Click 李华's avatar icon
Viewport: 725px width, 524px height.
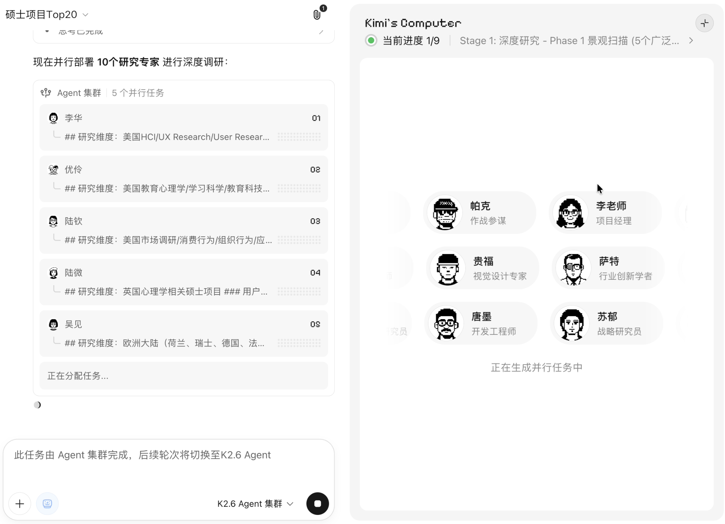coord(53,118)
